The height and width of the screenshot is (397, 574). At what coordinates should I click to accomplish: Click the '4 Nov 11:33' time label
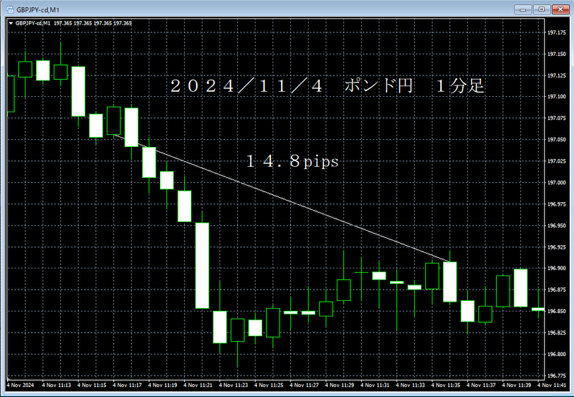point(411,385)
